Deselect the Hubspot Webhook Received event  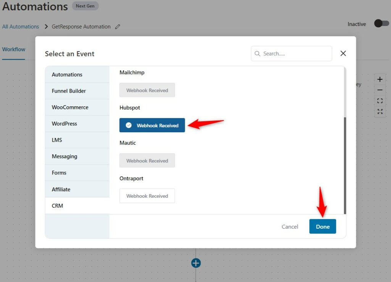click(152, 125)
